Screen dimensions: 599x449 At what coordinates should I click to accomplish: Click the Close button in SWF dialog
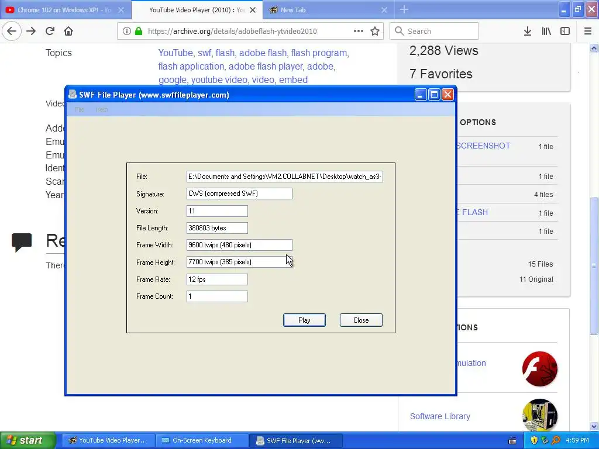click(361, 320)
